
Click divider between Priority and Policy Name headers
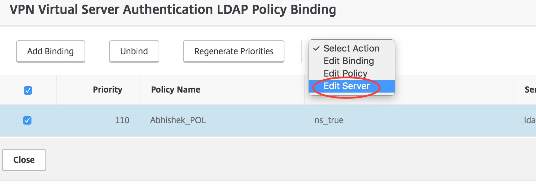[x=140, y=90]
